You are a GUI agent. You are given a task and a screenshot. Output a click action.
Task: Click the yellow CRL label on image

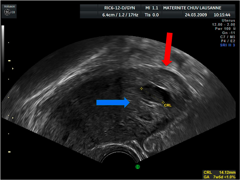click(x=168, y=105)
